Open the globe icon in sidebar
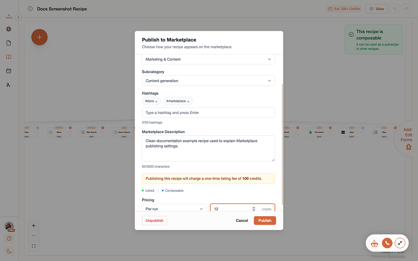418x261 pixels. tap(9, 29)
